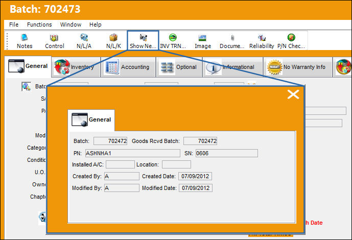This screenshot has height=240, width=352.
Task: Switch to the Informational tab
Action: (x=232, y=67)
